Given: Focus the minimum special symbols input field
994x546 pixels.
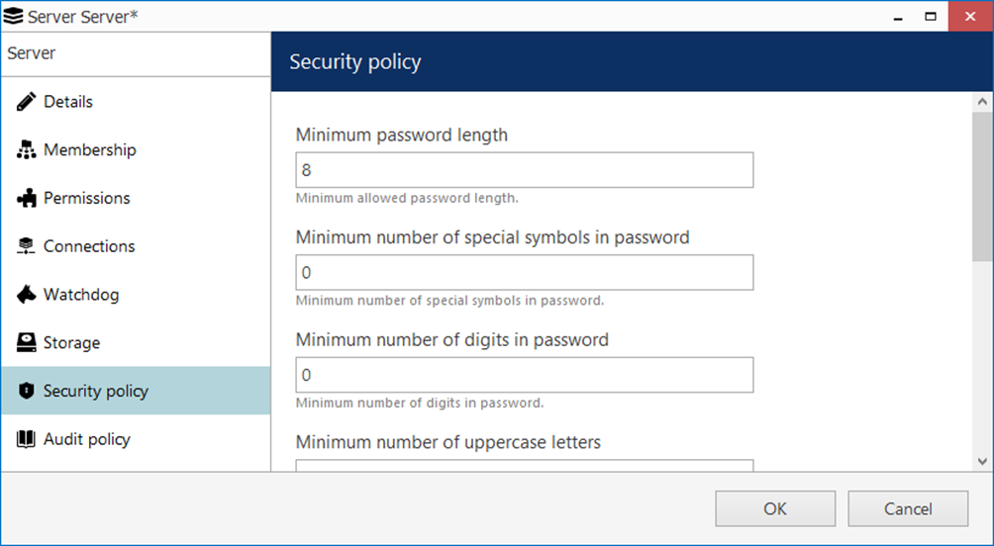Looking at the screenshot, I should [x=524, y=273].
